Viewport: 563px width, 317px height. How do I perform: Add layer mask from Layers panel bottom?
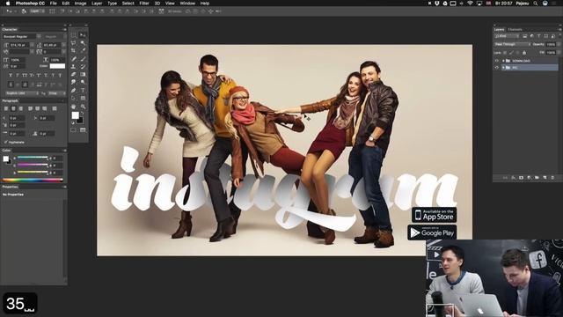click(x=521, y=178)
